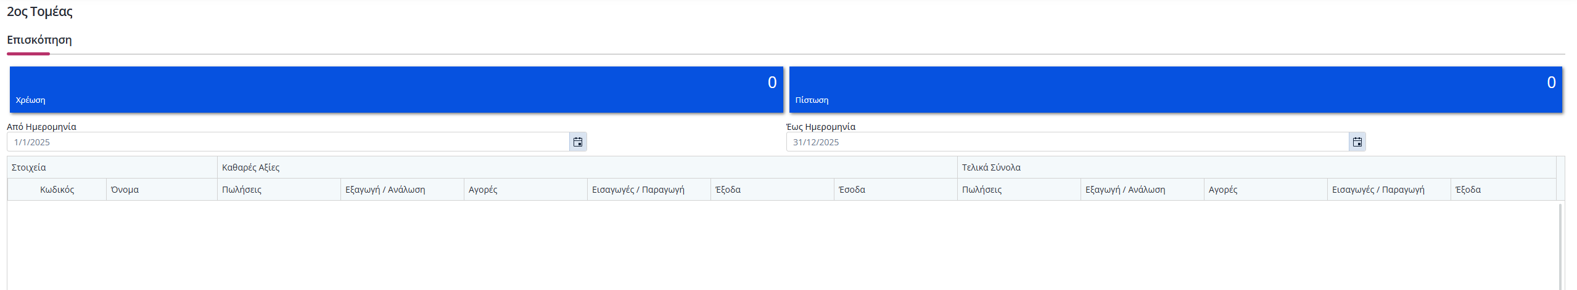Screen dimensions: 1577x290
Task: Click Εξαγωγή / Ανάλωση header under Τελικά Σύνολα
Action: 1142,190
